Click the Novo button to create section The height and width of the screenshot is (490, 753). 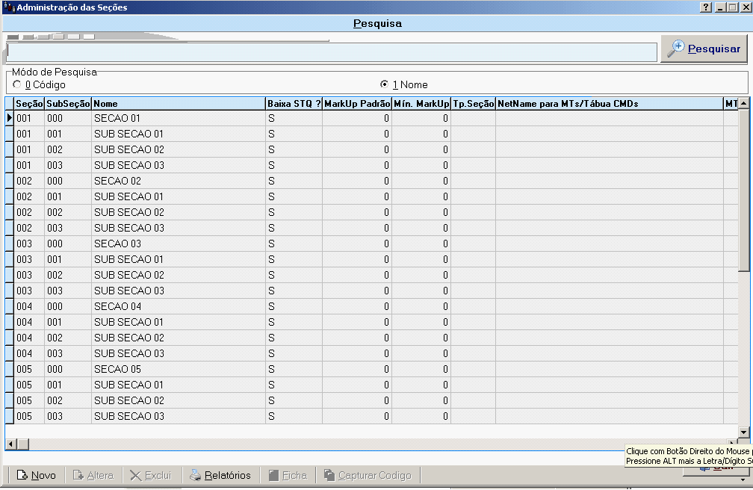click(37, 475)
